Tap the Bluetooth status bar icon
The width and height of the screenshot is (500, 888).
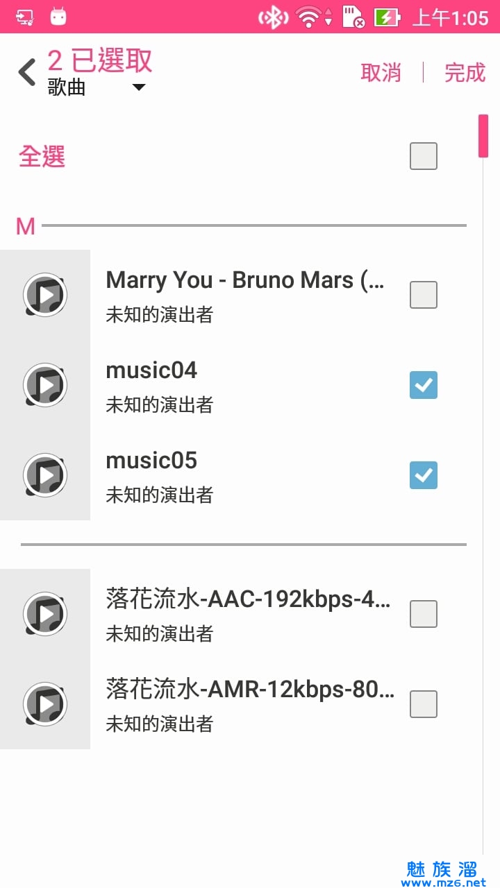click(273, 17)
